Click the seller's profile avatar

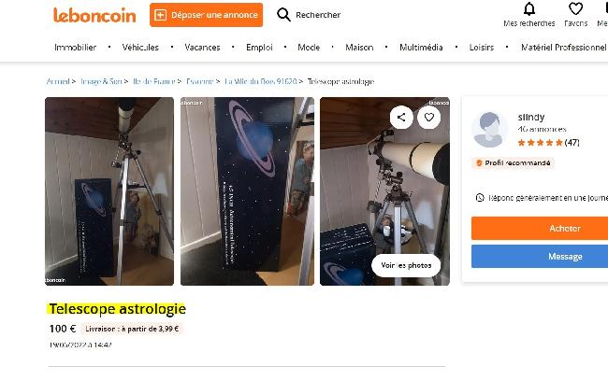click(x=490, y=130)
